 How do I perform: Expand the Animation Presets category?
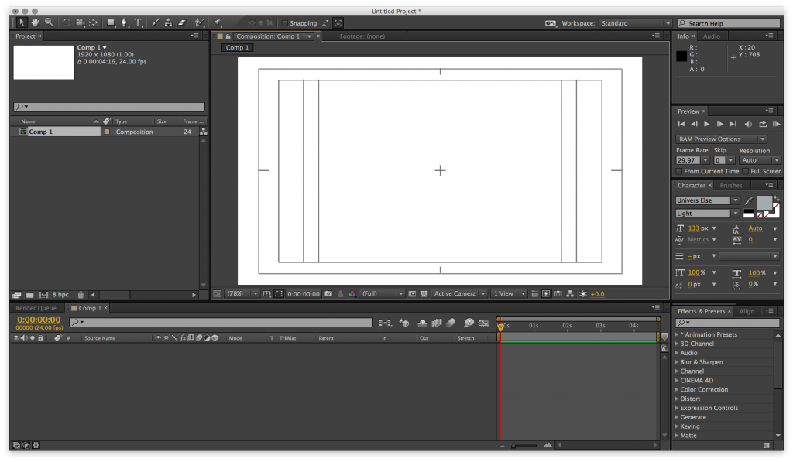coord(677,334)
